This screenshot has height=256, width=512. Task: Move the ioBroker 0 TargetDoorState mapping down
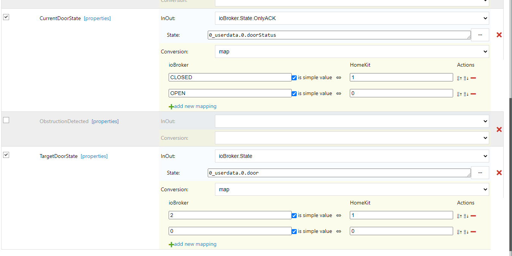466,232
